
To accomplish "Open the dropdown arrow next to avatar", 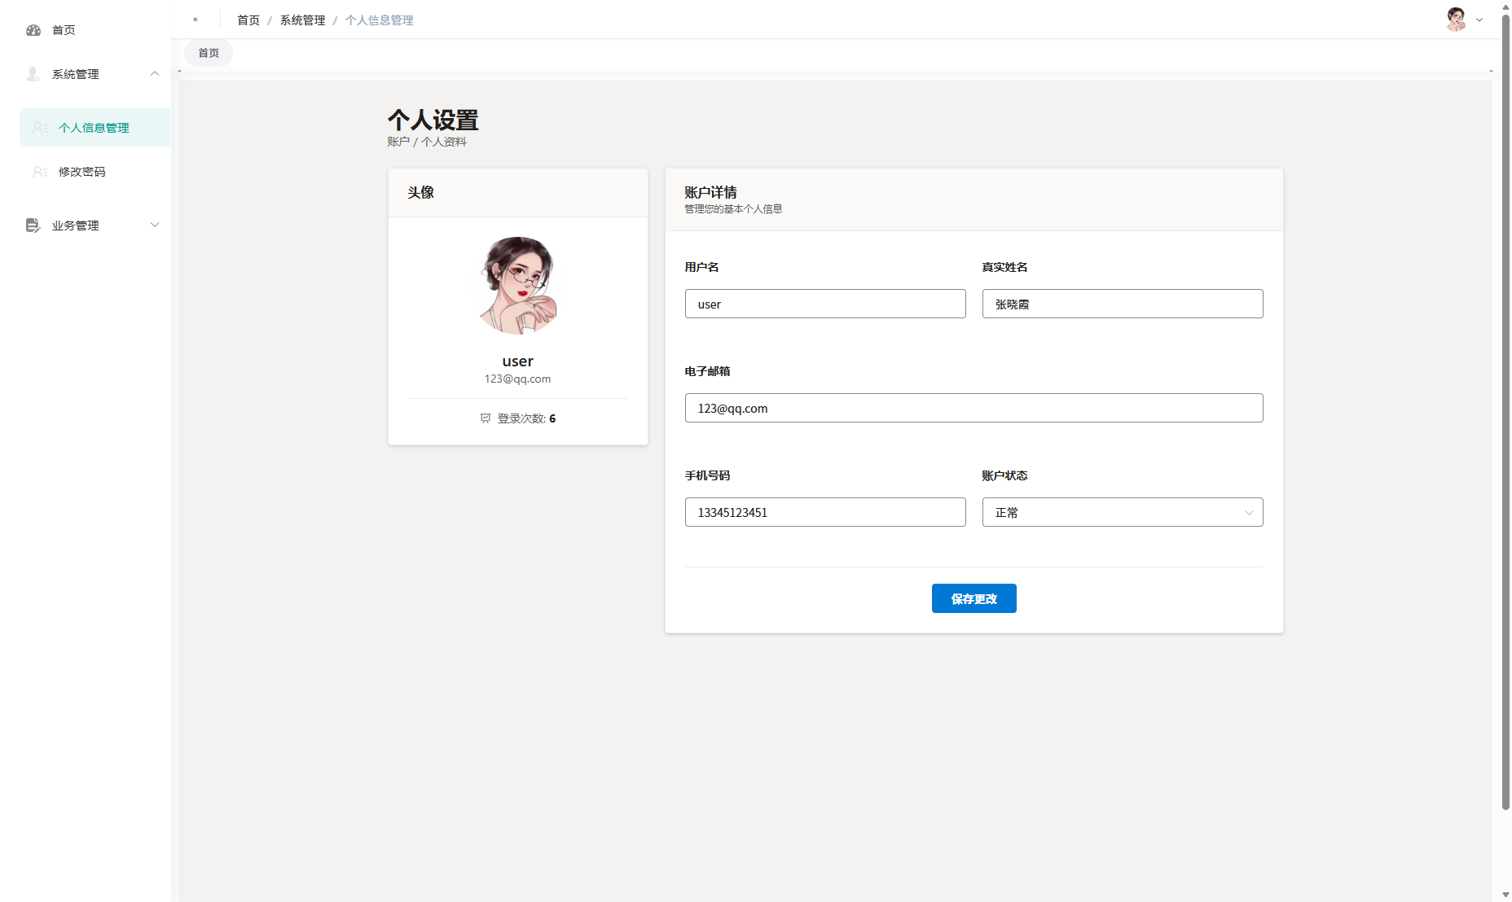I will tap(1479, 20).
